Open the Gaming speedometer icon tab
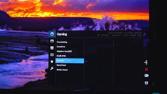This screenshot has height=94, width=167. tap(52, 34)
